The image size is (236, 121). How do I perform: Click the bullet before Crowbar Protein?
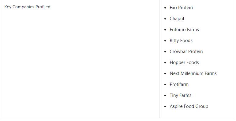(165, 52)
